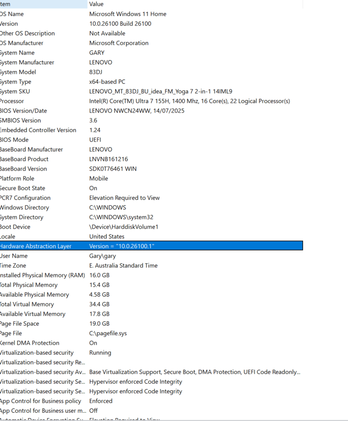Select the System Name row
348x421 pixels.
pos(152,53)
